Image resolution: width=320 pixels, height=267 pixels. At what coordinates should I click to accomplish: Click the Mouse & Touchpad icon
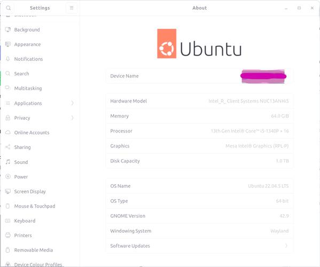[x=8, y=206]
